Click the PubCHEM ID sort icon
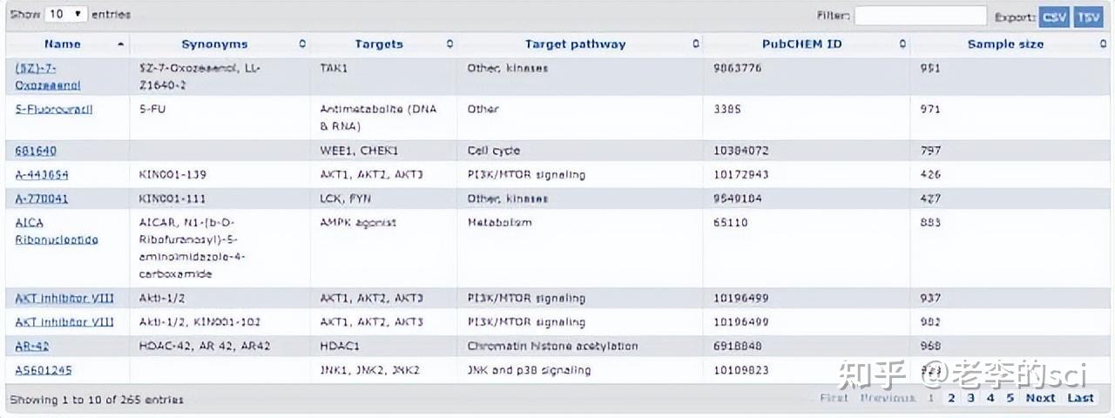This screenshot has width=1115, height=418. (x=902, y=44)
